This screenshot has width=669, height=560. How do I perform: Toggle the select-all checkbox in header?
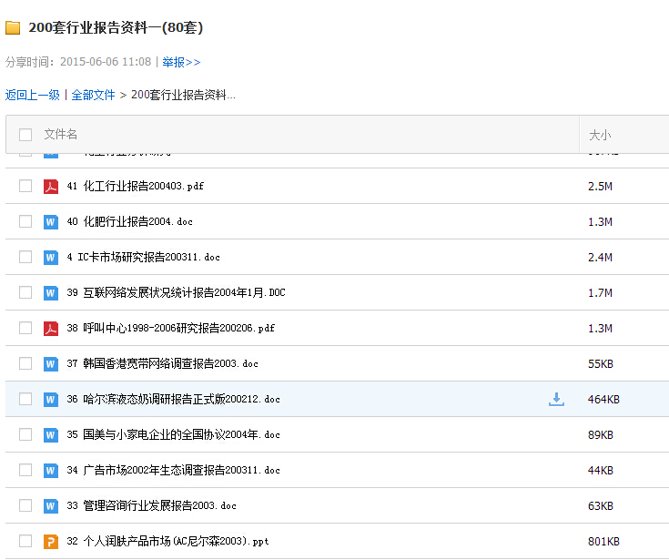point(25,135)
